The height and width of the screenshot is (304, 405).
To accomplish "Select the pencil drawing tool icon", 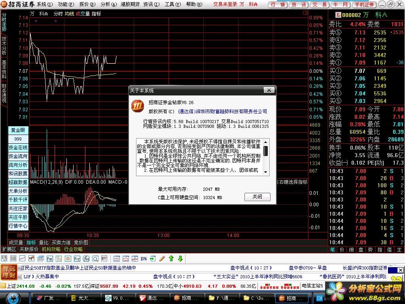I will [x=162, y=258].
